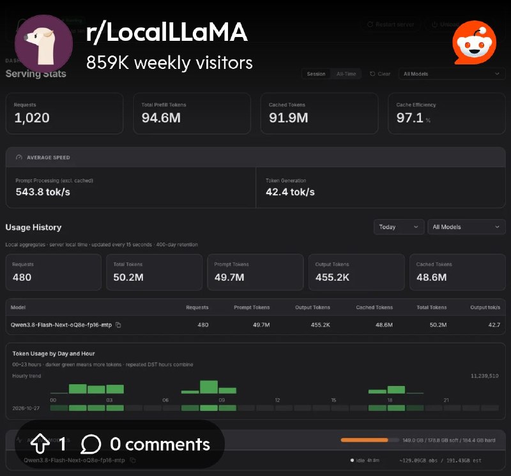The height and width of the screenshot is (476, 511).
Task: Open comments via the speech bubble icon
Action: 91,443
